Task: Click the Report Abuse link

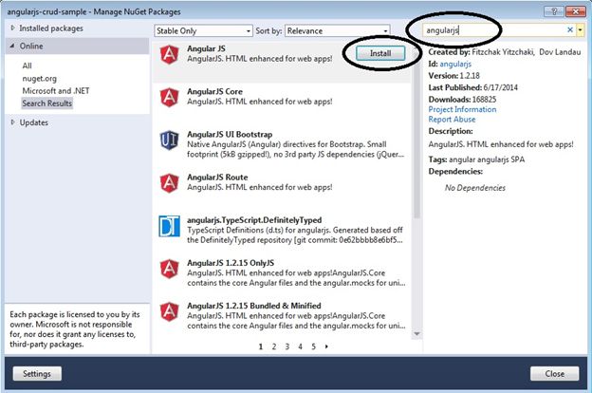Action: pos(452,119)
